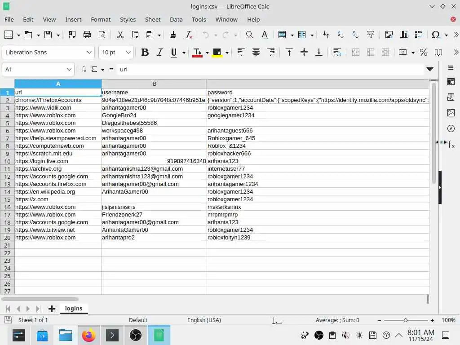Click the Spelling check icon
Viewport: 460px width, 345px height.
265,35
